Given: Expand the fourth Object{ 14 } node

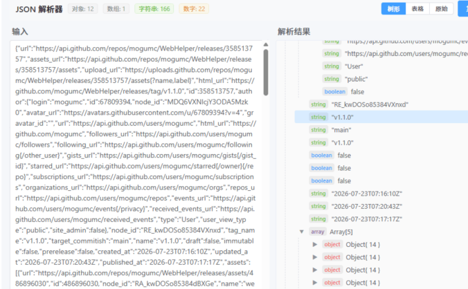Looking at the screenshot, I should point(314,283).
